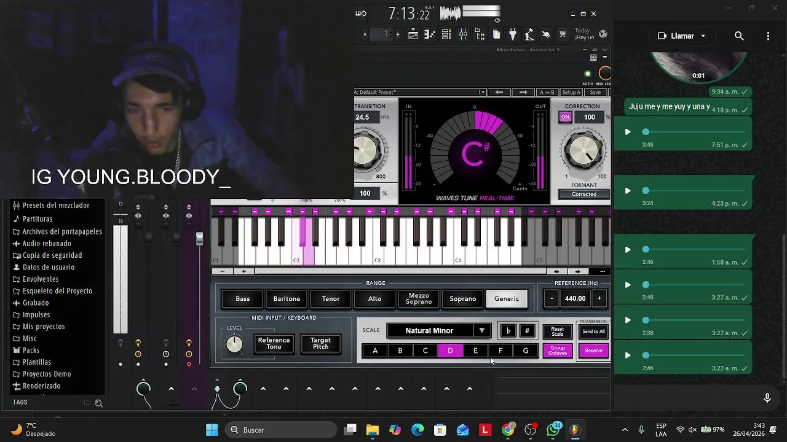Click the Send to All button
This screenshot has width=787, height=442.
point(594,331)
